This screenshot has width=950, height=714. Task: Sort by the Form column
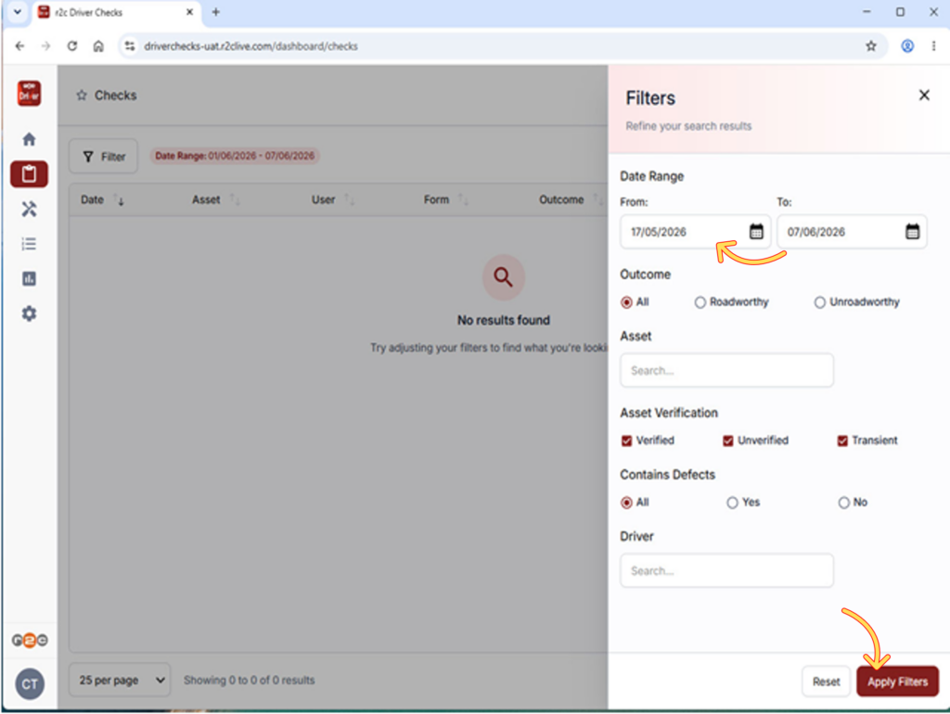pyautogui.click(x=445, y=200)
